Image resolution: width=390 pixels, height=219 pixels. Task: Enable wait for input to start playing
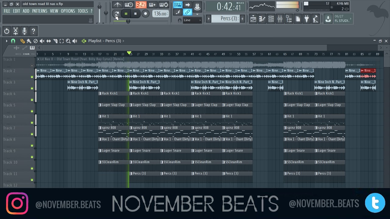pyautogui.click(x=129, y=5)
